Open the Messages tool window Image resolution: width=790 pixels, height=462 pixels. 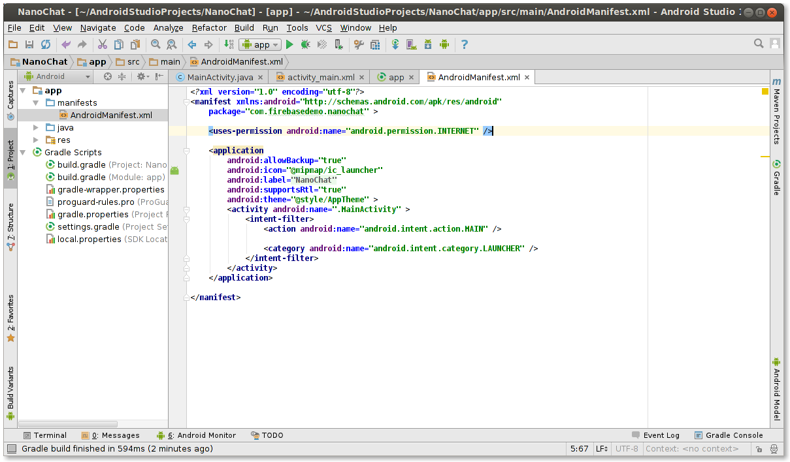point(110,435)
